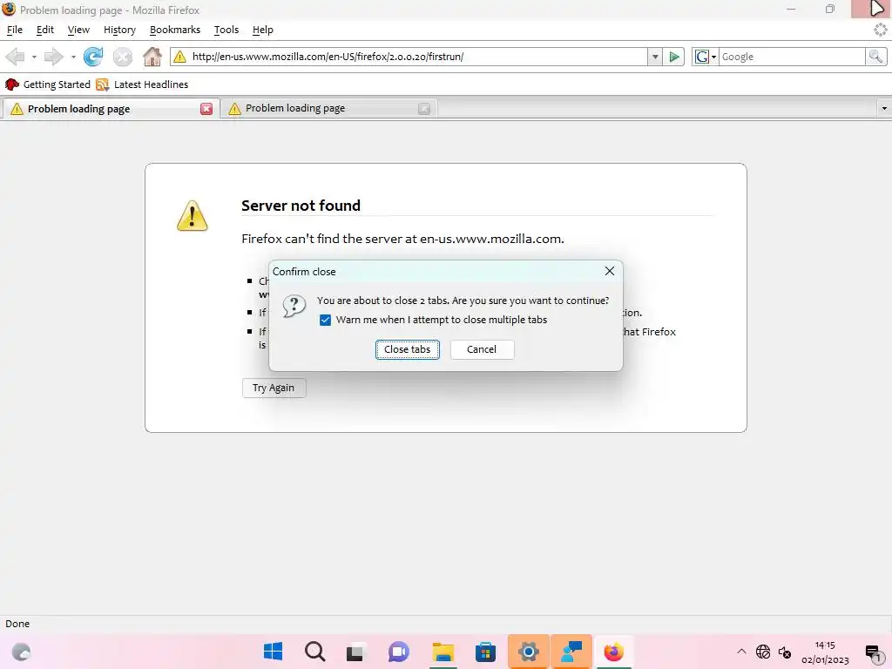This screenshot has width=892, height=669.
Task: Open the Back history dropdown arrow
Action: coord(34,57)
